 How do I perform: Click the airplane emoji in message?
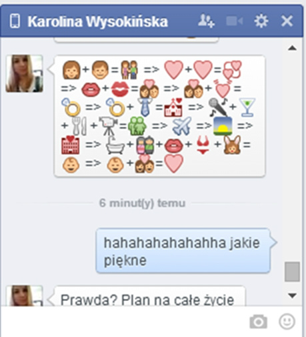coord(182,126)
